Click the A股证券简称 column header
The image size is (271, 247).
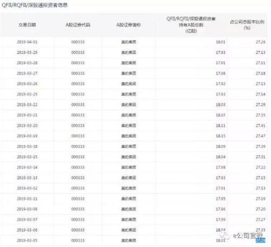[128, 25]
